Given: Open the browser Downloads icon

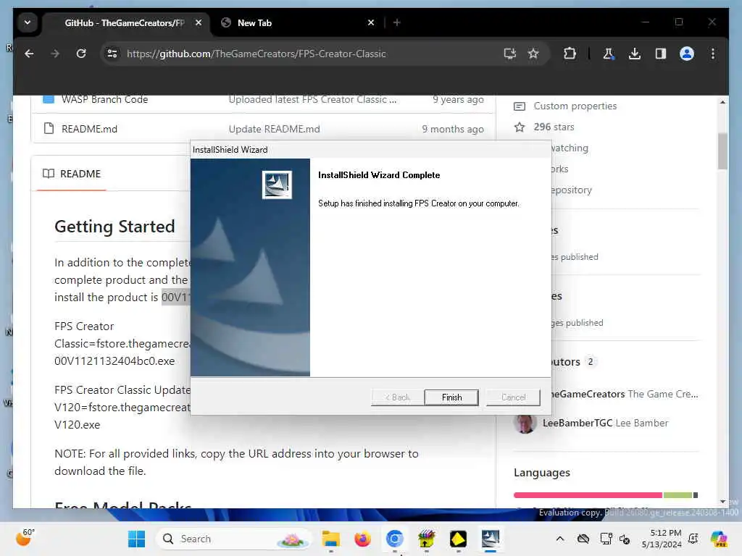Looking at the screenshot, I should pos(635,54).
